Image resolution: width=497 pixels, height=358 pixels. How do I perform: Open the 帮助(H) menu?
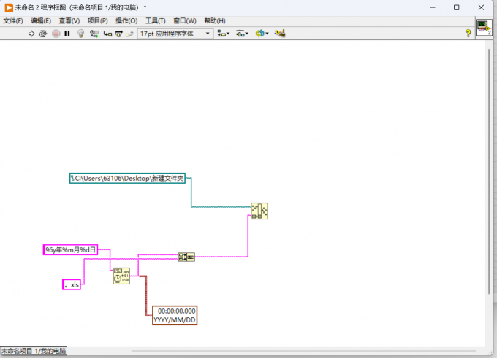tap(215, 21)
